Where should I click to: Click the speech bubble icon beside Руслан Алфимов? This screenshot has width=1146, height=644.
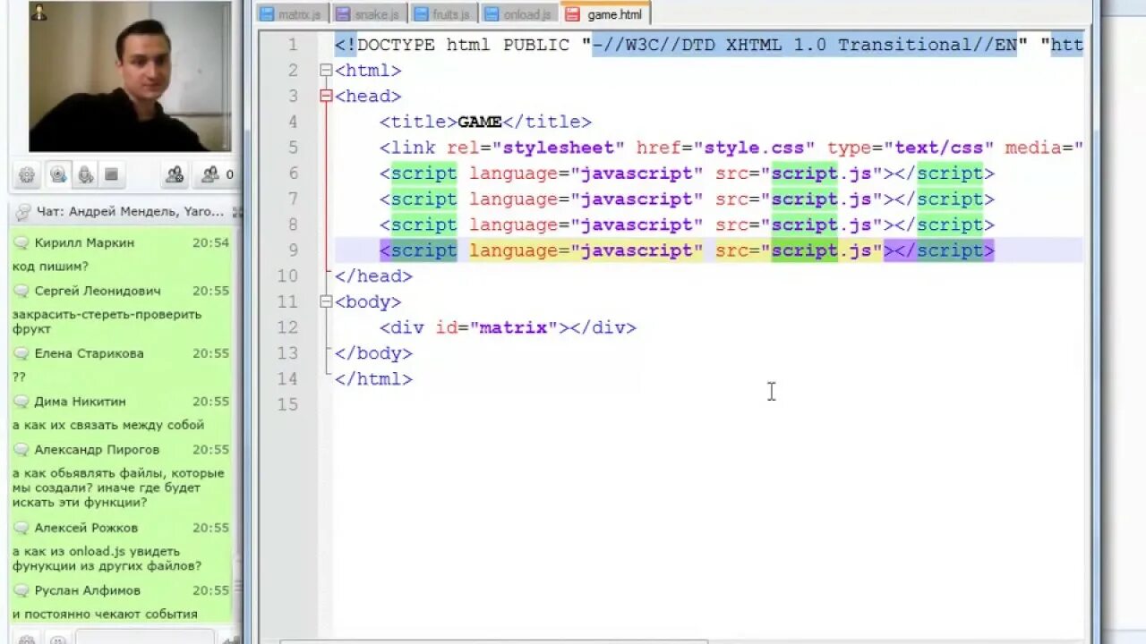[x=21, y=590]
